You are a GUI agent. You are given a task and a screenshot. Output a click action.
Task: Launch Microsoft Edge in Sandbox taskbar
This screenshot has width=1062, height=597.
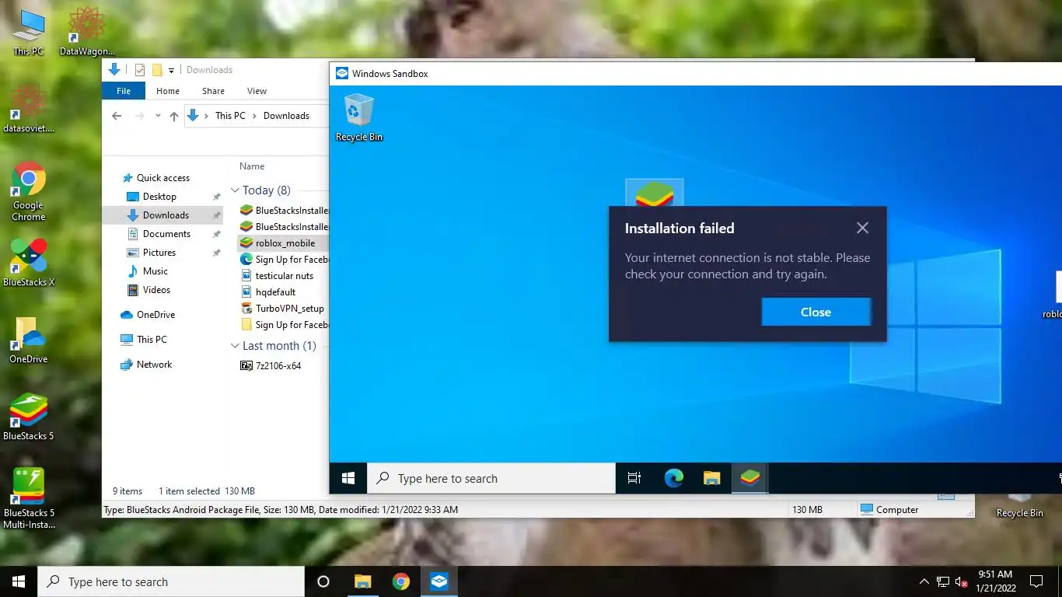[673, 478]
